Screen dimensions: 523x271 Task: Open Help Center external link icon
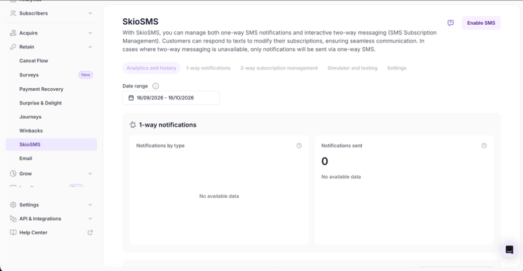90,232
